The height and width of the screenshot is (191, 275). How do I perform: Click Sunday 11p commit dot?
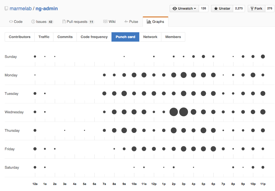263,57
